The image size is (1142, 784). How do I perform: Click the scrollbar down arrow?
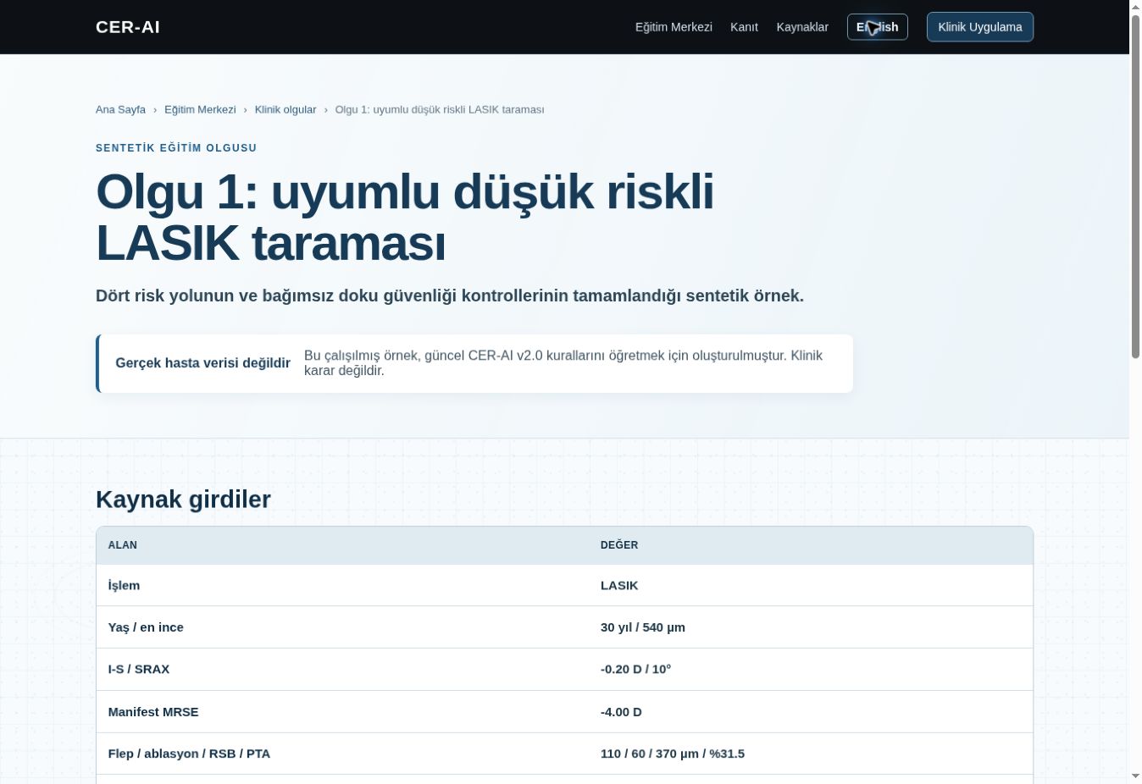1135,776
